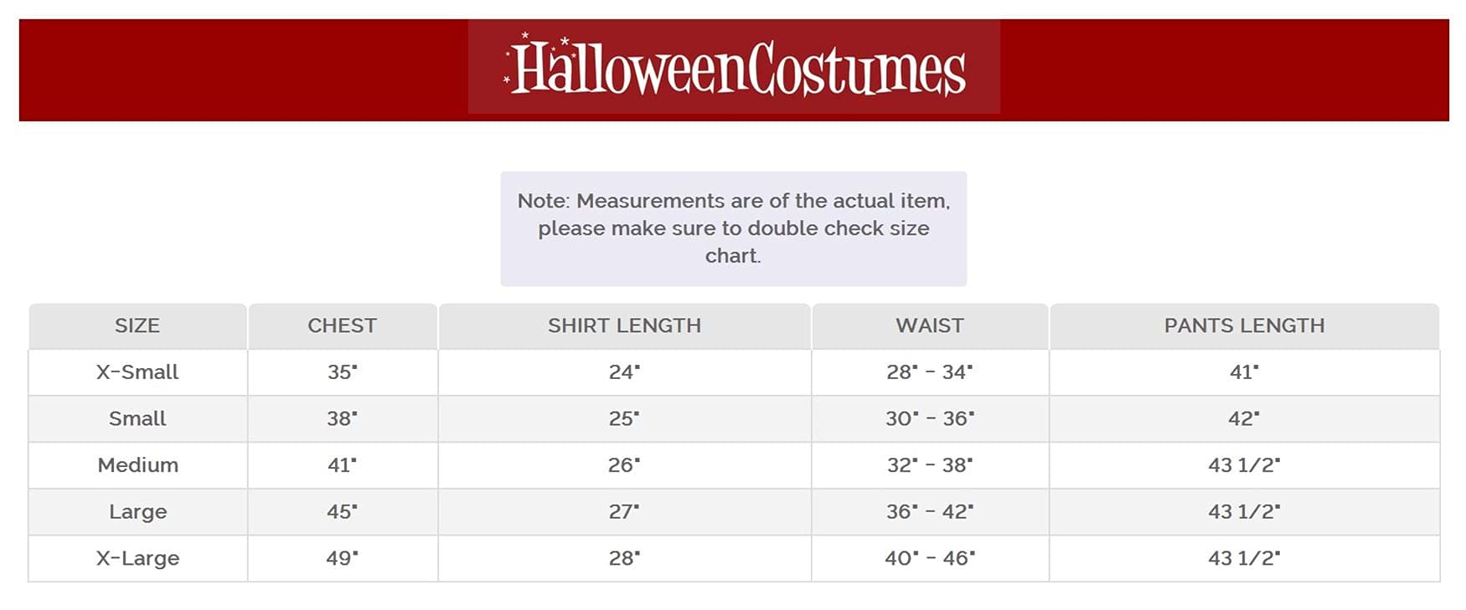Click the 42" pants length cell
The image size is (1466, 610).
pyautogui.click(x=1244, y=418)
